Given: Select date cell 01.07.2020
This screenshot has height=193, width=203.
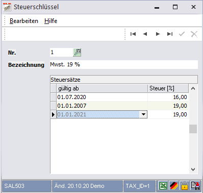Looking at the screenshot, I should point(102,97).
